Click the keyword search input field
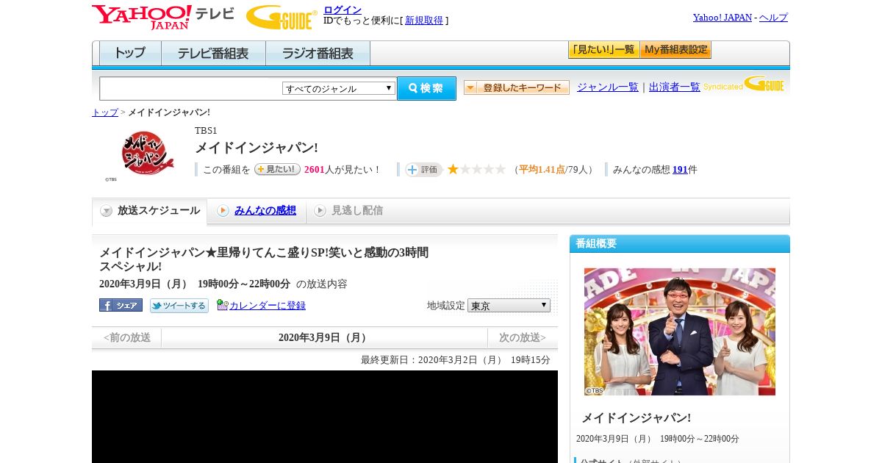 (x=191, y=88)
